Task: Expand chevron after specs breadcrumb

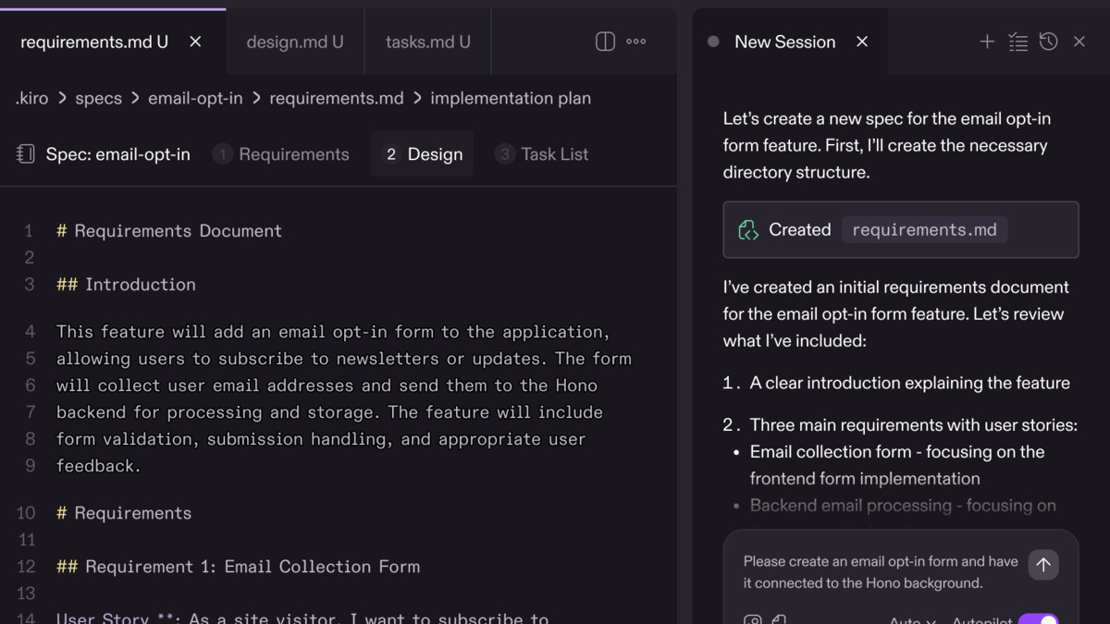Action: tap(135, 98)
